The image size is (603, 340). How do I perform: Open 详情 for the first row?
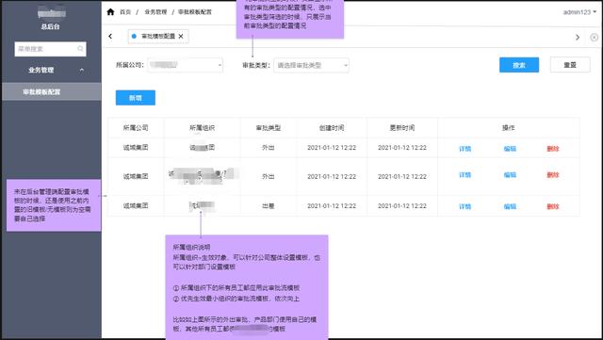pyautogui.click(x=464, y=149)
